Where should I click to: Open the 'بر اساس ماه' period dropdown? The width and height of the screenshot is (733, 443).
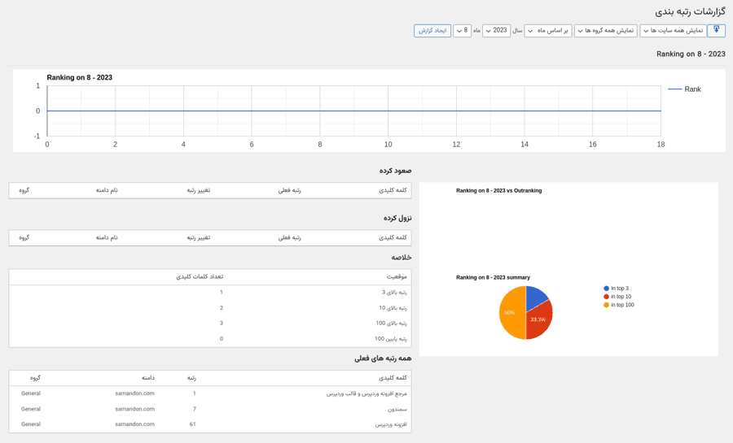tap(548, 31)
